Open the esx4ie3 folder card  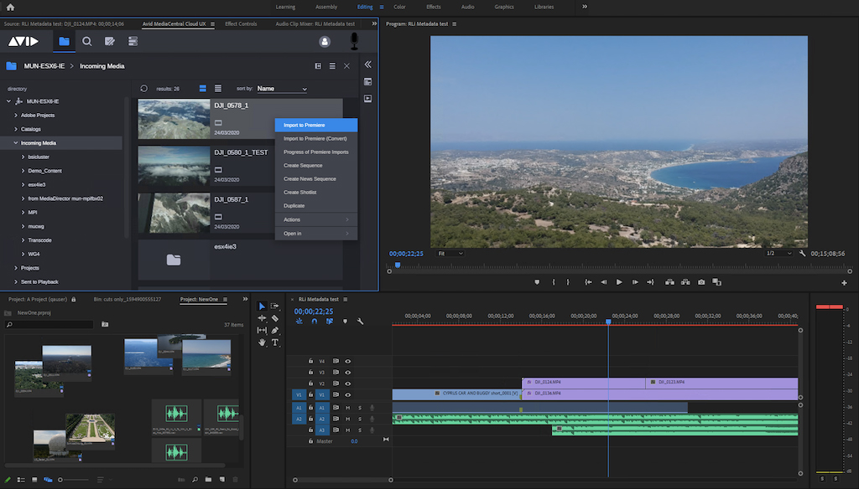point(241,260)
